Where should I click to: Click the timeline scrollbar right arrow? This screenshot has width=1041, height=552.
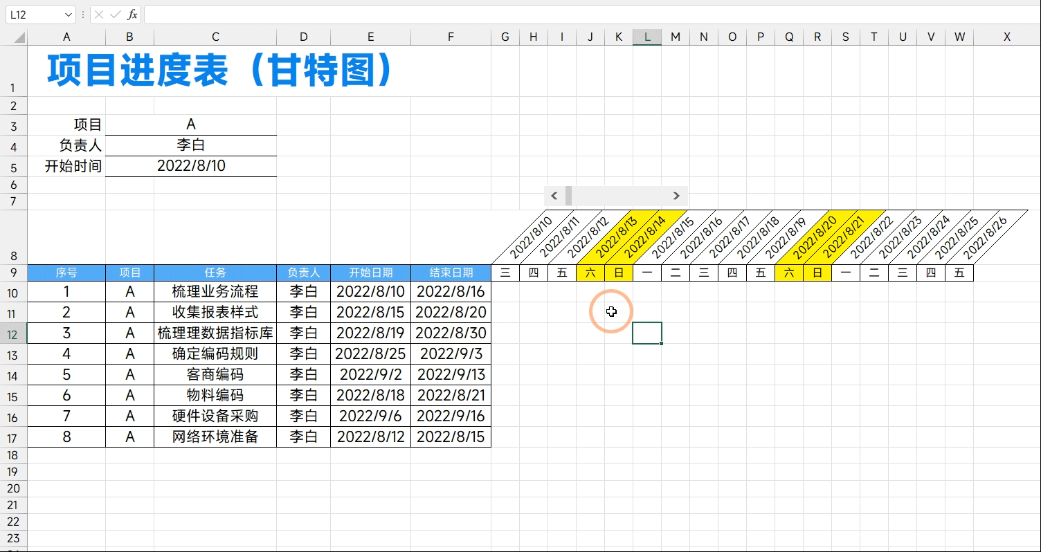pyautogui.click(x=677, y=196)
